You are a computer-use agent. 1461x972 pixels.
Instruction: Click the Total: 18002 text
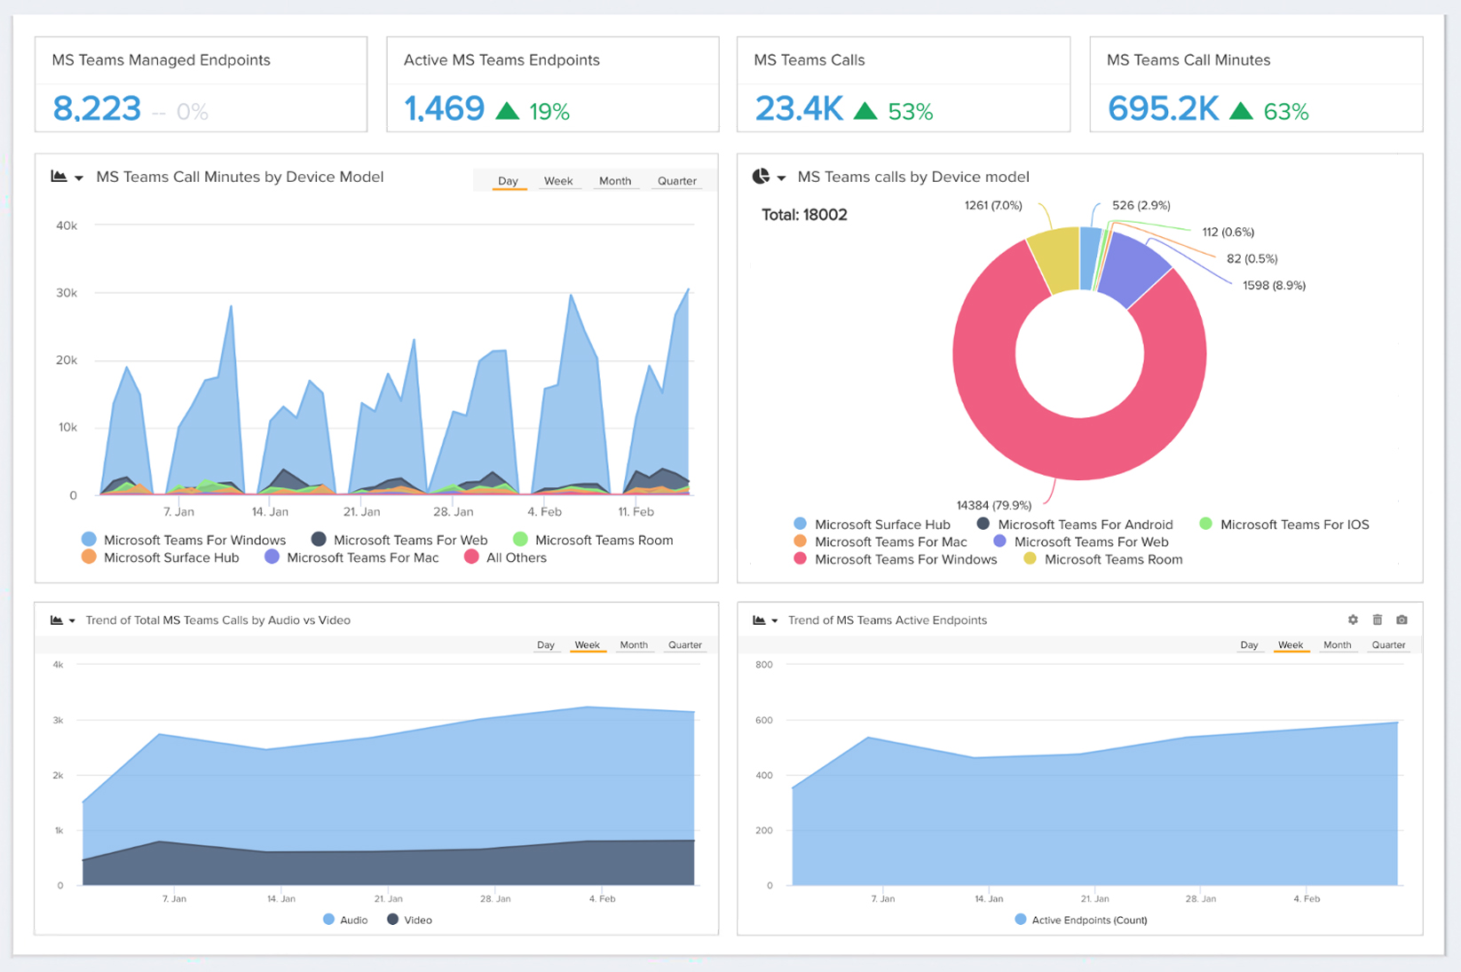tap(804, 215)
